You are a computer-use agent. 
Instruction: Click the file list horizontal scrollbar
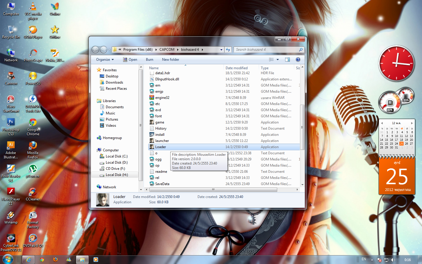tap(213, 190)
